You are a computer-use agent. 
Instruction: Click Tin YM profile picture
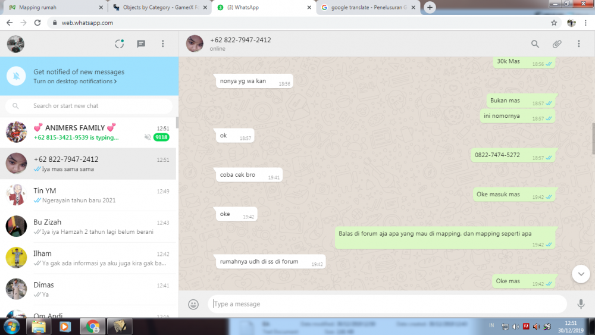click(x=16, y=195)
